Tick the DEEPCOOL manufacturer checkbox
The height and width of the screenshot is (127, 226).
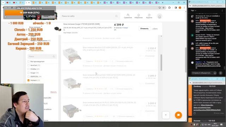click(x=28, y=77)
